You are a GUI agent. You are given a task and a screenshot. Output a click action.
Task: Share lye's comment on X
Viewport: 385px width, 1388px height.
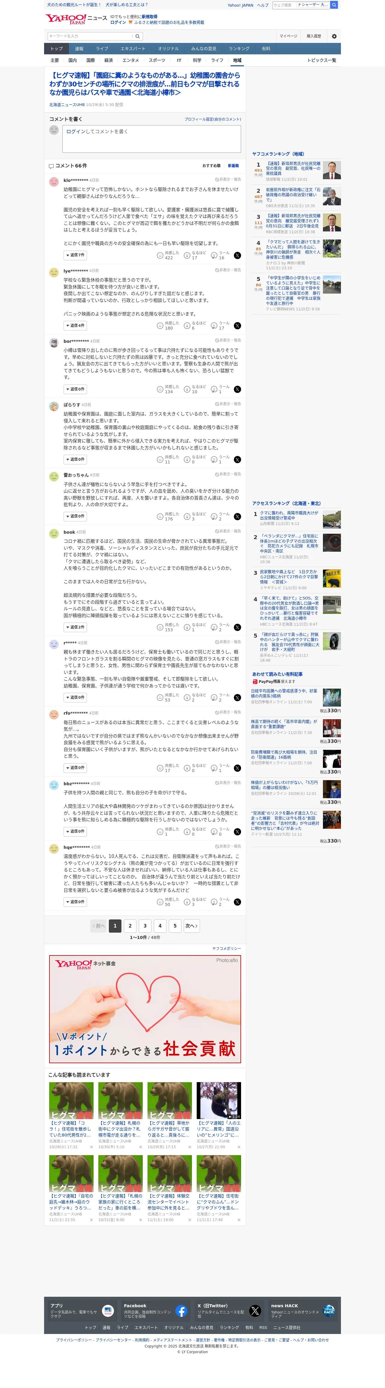(x=237, y=326)
